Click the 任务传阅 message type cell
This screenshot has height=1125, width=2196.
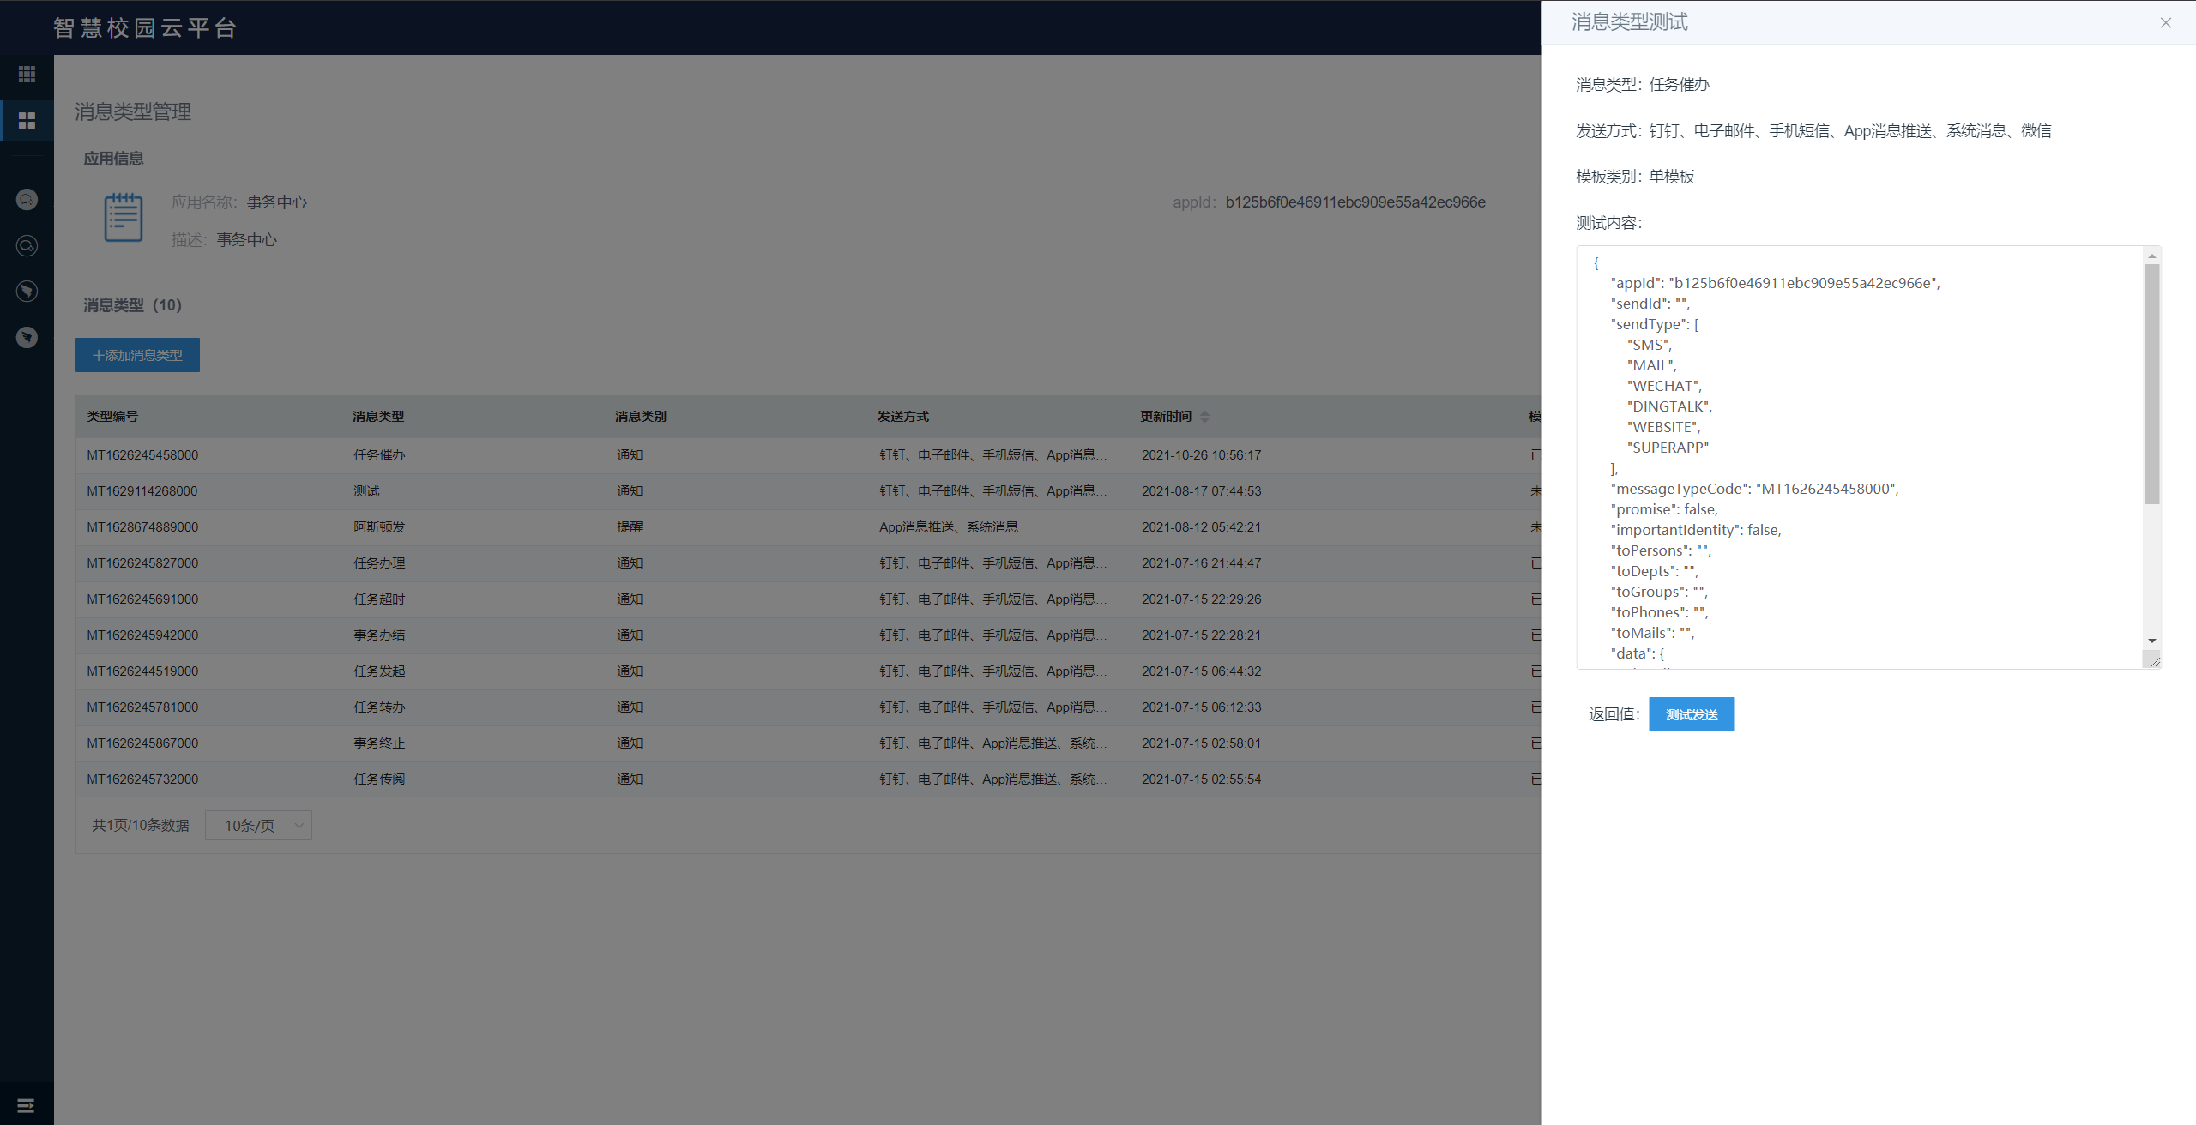(379, 779)
